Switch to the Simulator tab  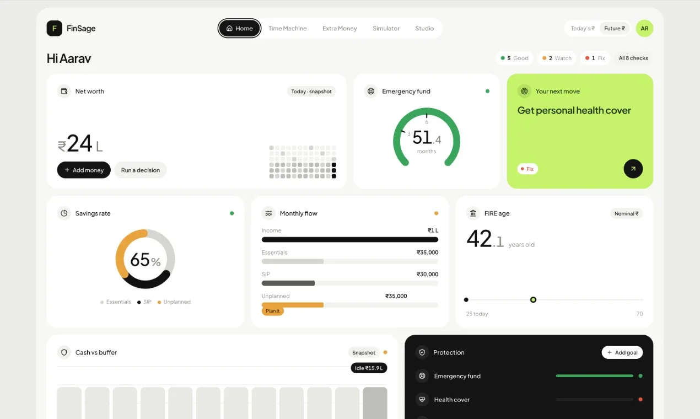tap(386, 28)
